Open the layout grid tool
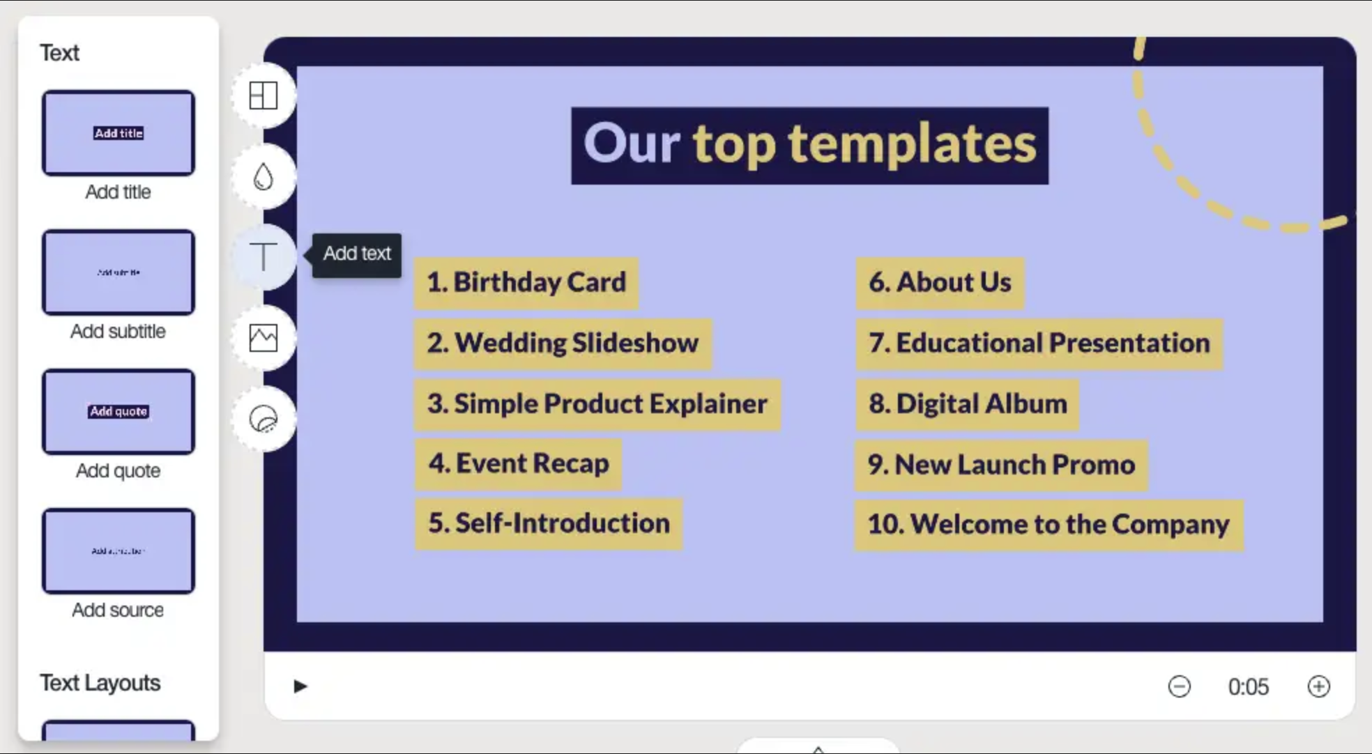 [x=264, y=95]
